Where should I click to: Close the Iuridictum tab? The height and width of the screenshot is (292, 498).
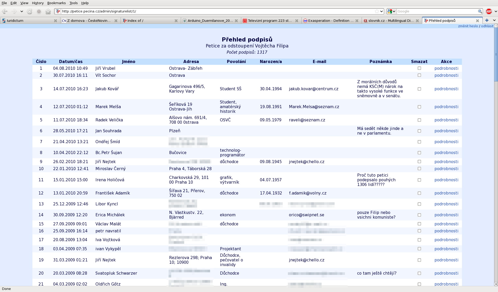pos(56,21)
